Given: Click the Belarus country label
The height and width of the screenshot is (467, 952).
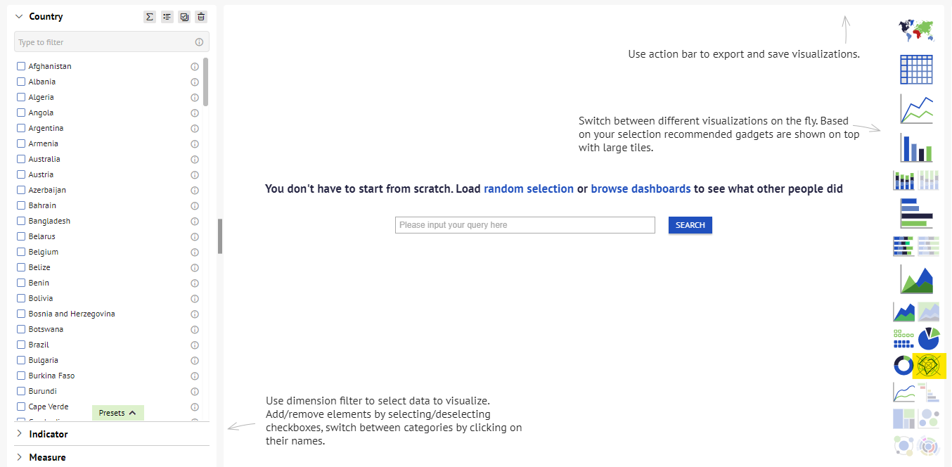Looking at the screenshot, I should [x=42, y=236].
